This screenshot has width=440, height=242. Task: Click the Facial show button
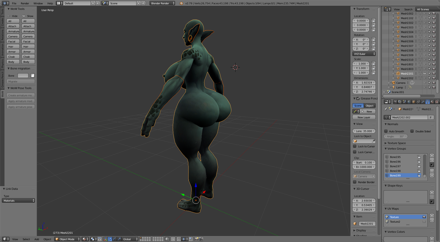tap(28, 41)
